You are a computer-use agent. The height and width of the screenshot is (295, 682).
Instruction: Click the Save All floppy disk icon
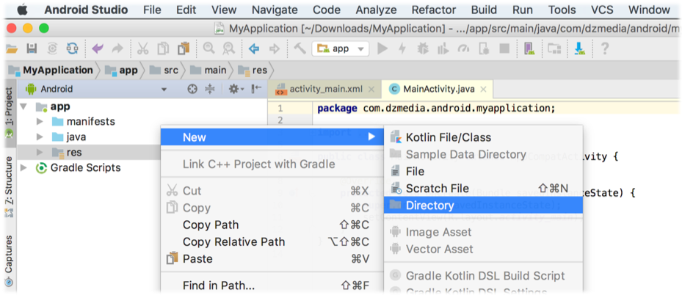[32, 48]
